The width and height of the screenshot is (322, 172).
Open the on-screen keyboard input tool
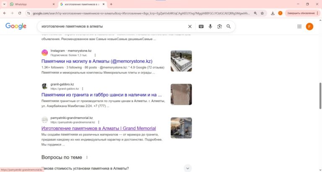(x=201, y=26)
